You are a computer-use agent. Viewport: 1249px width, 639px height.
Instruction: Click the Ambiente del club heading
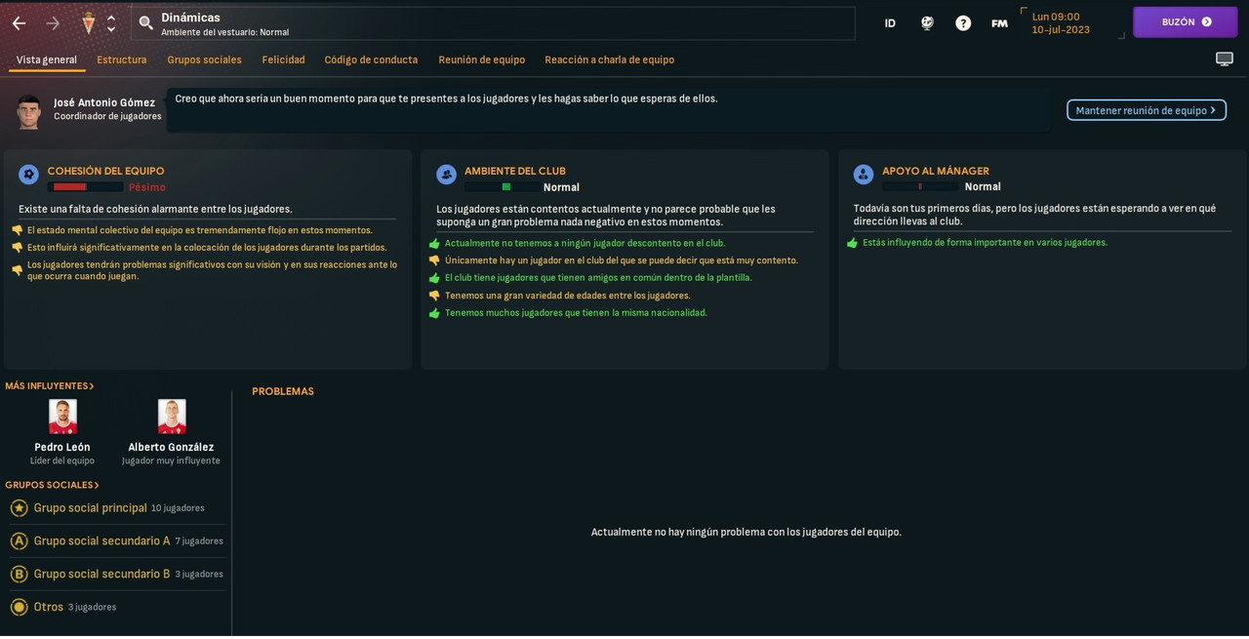pyautogui.click(x=515, y=171)
